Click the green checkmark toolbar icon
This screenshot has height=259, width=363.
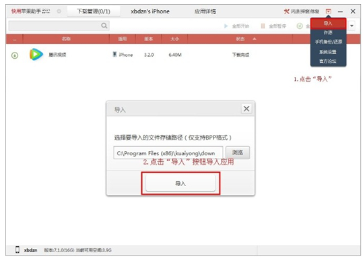[300, 26]
